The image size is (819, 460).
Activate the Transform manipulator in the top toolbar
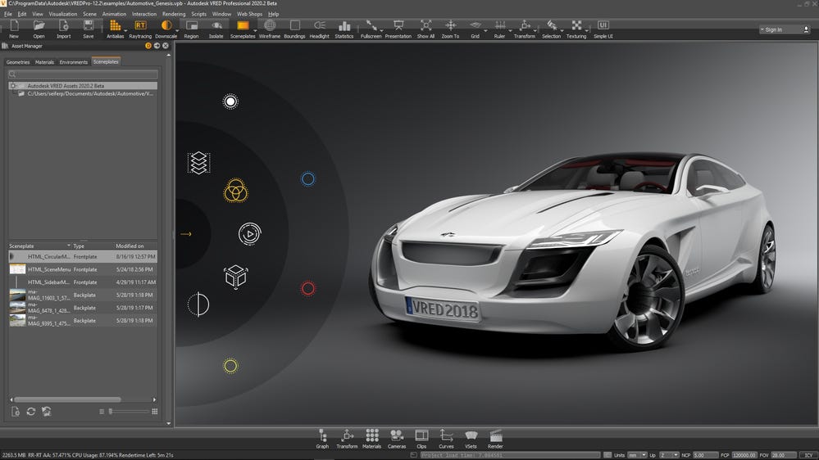click(x=525, y=29)
